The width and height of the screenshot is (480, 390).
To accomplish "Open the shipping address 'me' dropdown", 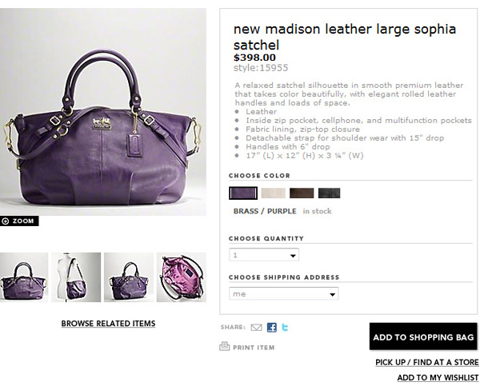I will 284,293.
